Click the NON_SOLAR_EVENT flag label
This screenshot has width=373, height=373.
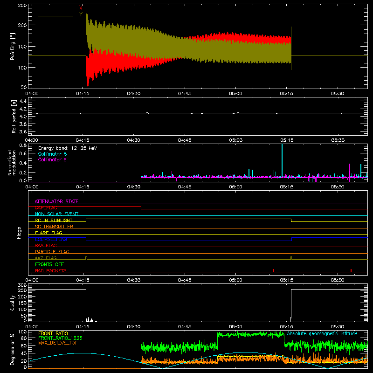(56, 214)
